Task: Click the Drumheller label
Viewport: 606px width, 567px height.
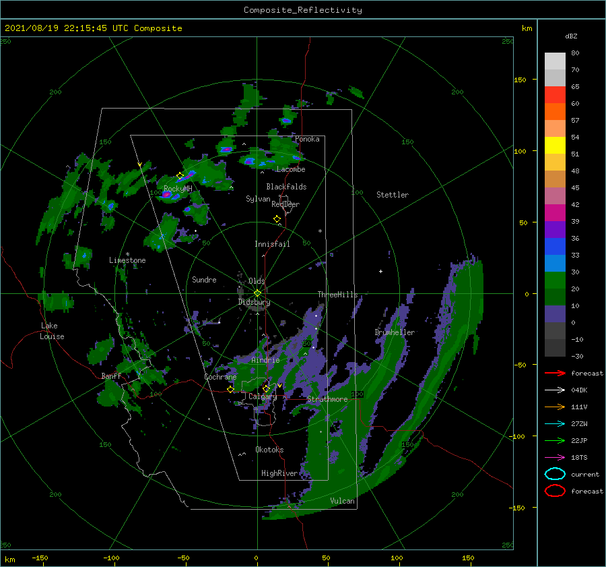Action: [395, 332]
